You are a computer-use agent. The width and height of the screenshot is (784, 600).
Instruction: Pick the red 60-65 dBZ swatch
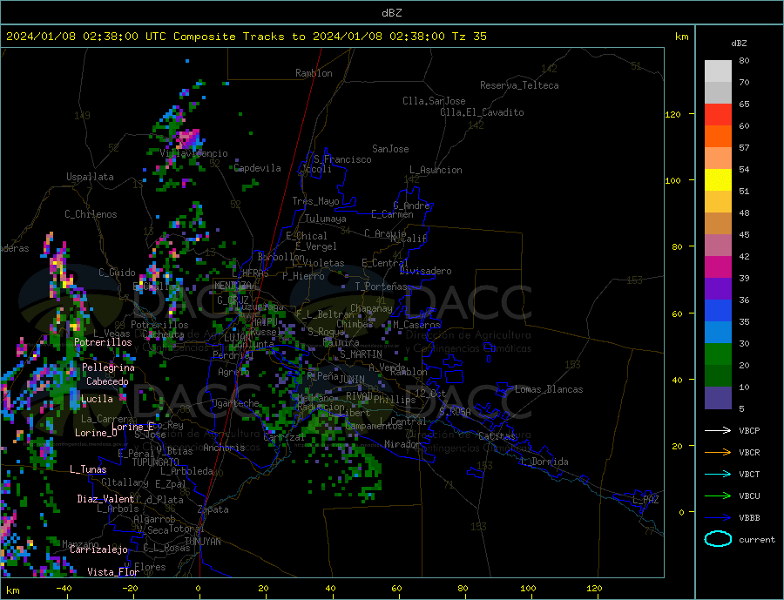pyautogui.click(x=718, y=114)
